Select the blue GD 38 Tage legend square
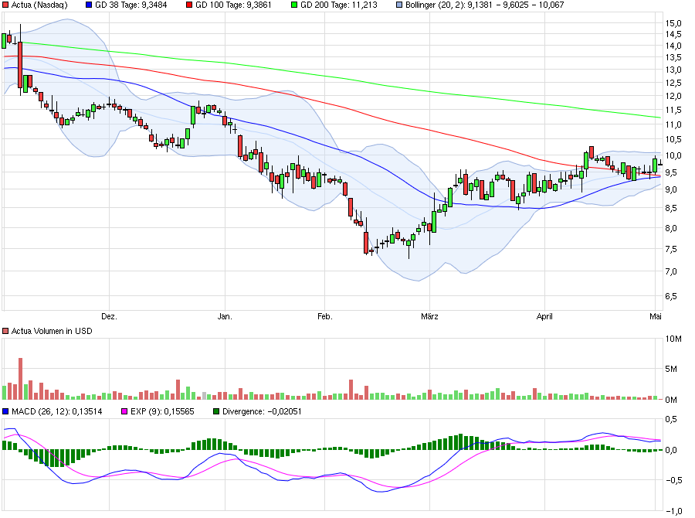 tap(90, 7)
